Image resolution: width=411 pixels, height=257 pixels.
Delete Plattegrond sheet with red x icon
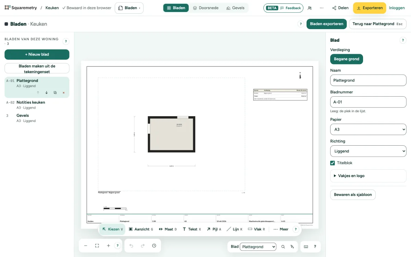64,93
